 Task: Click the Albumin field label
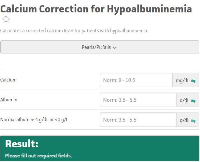[9, 100]
